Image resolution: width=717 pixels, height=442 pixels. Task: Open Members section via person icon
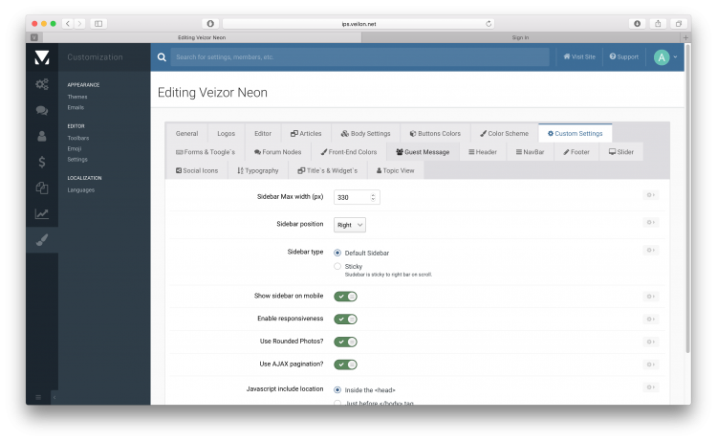tap(42, 136)
